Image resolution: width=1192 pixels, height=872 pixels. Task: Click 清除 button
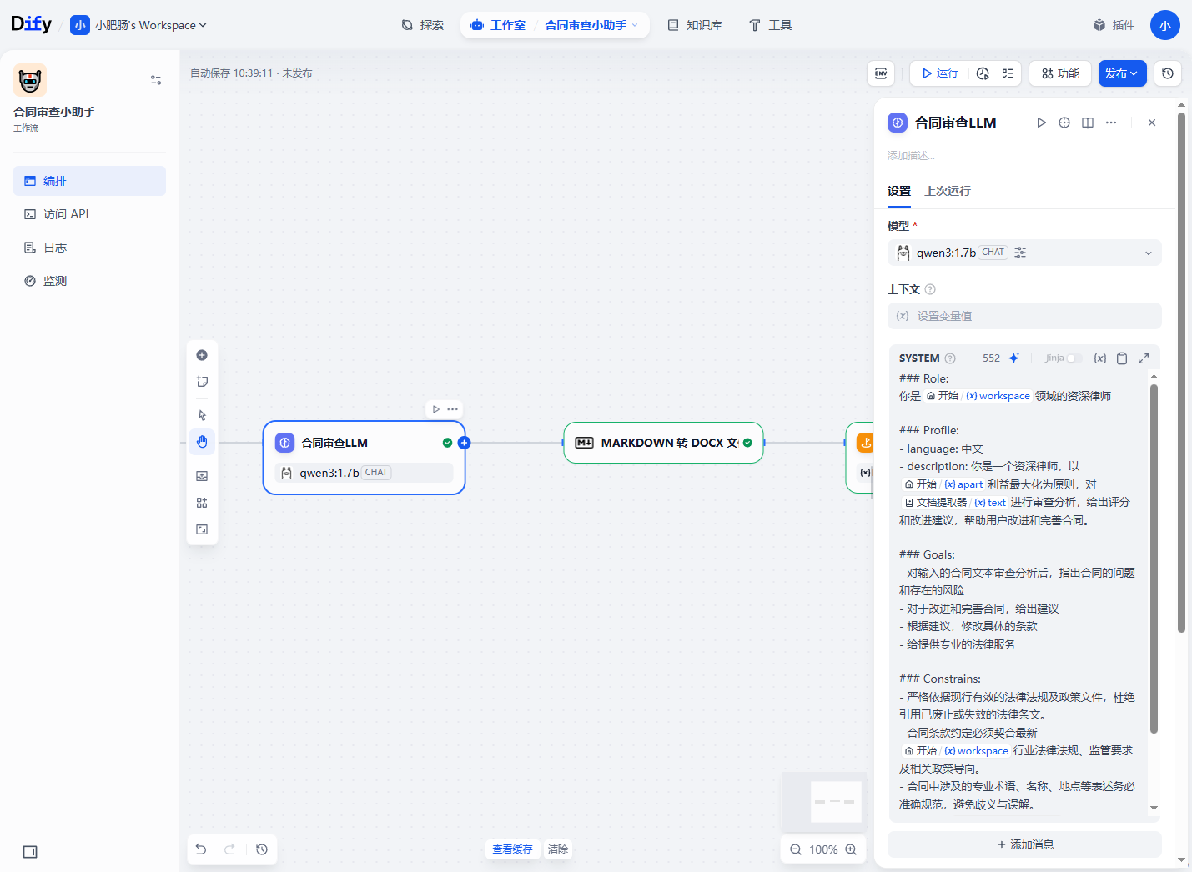click(x=558, y=849)
